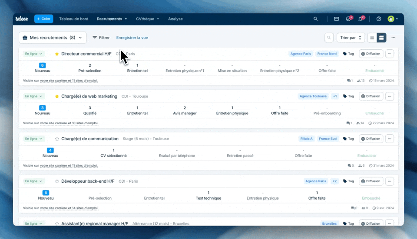Click the Filiale A tag
417x239 pixels.
pos(306,139)
